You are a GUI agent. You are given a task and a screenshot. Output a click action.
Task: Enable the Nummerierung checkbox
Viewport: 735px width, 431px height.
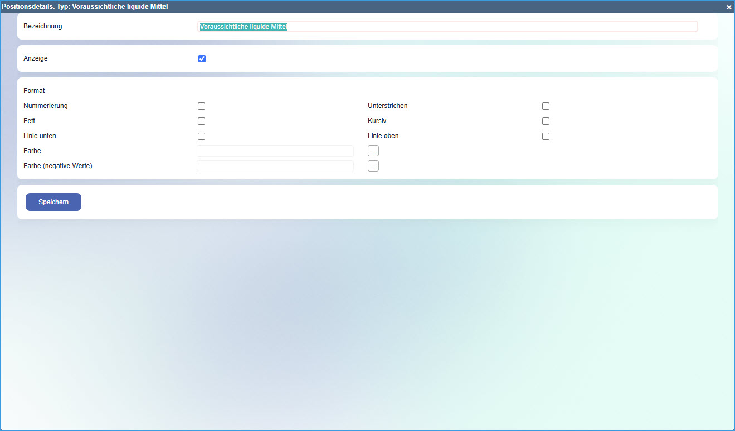point(202,106)
